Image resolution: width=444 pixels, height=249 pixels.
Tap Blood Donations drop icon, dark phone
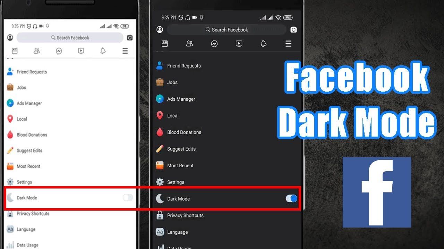160,132
